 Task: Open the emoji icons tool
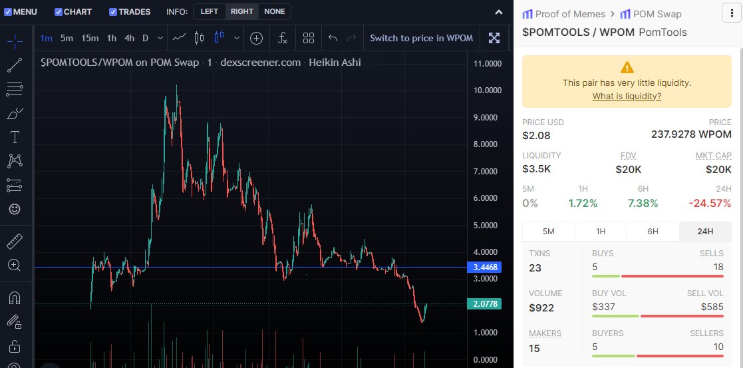pyautogui.click(x=15, y=209)
